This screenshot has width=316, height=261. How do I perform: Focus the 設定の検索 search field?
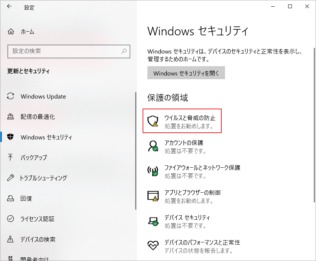pos(69,51)
